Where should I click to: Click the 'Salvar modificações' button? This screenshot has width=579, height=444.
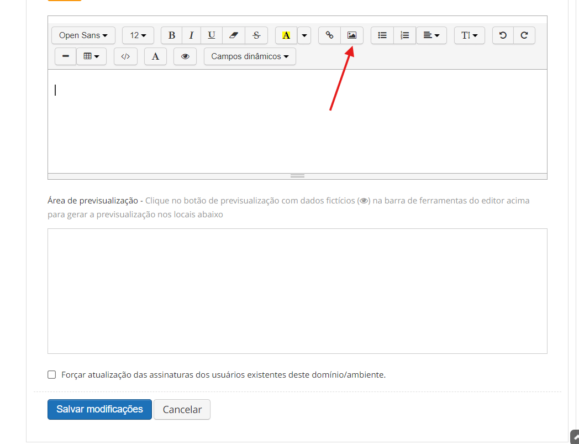pyautogui.click(x=99, y=410)
